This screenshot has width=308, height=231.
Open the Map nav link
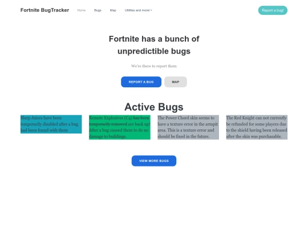[113, 10]
